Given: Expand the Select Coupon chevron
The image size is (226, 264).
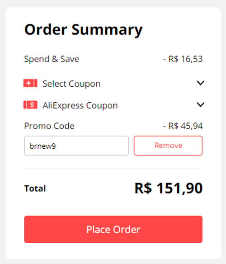Looking at the screenshot, I should tap(200, 83).
